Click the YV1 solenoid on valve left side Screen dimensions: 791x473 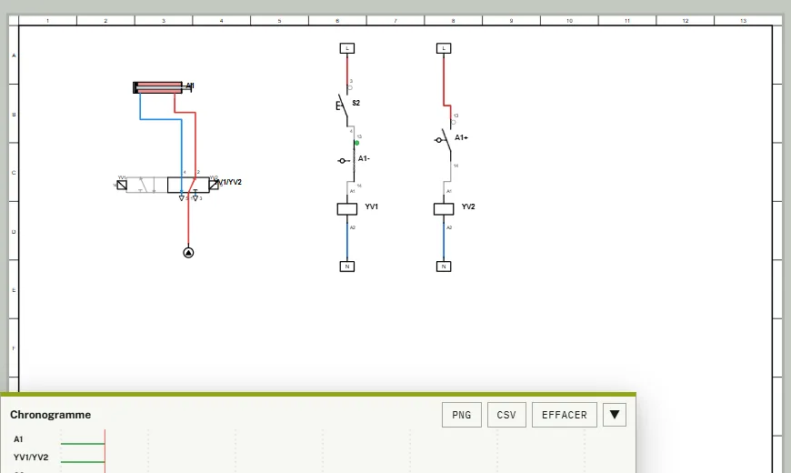pyautogui.click(x=122, y=186)
